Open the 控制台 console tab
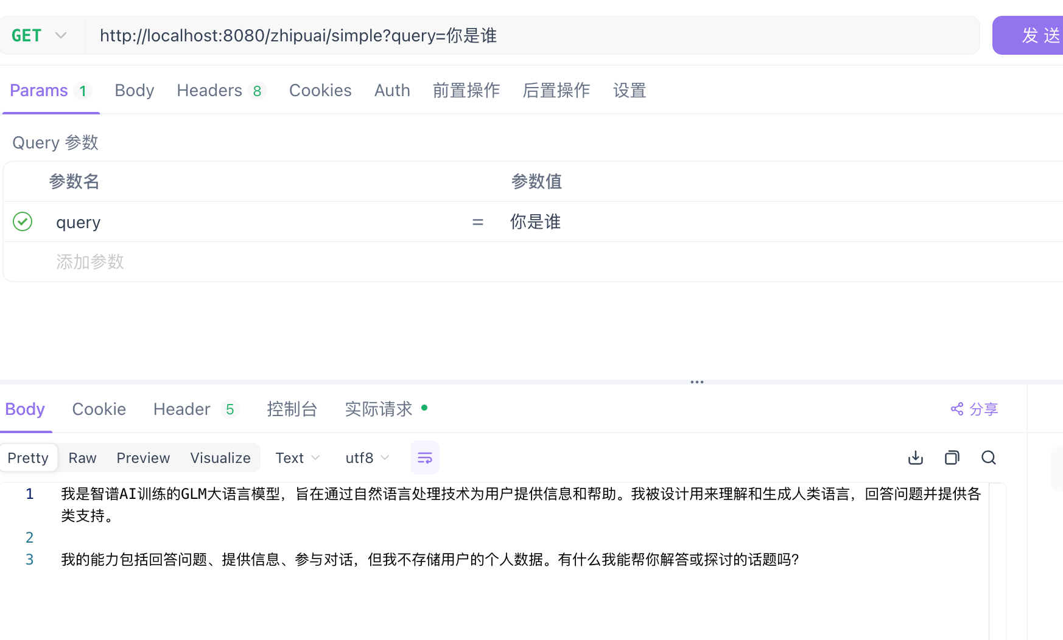Screen dimensions: 1063x640 (x=292, y=409)
